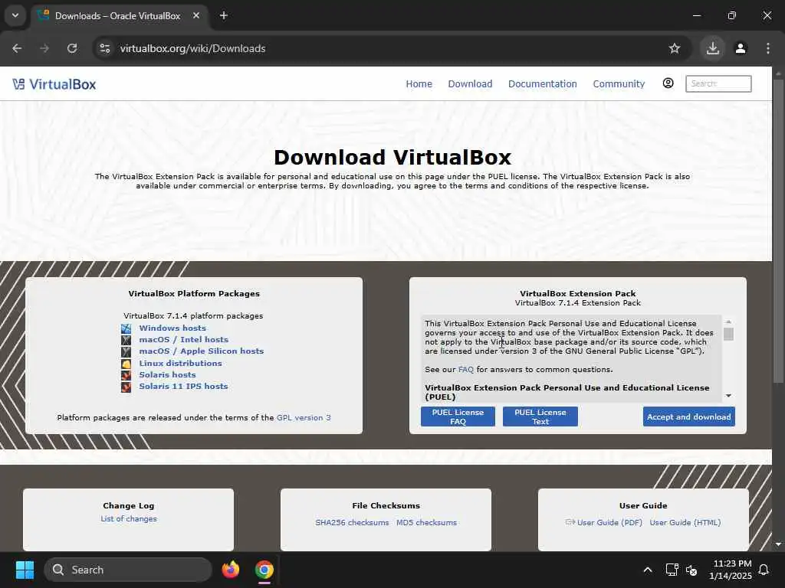Open the PUEL License Text button
Viewport: 785px width, 588px height.
point(540,416)
